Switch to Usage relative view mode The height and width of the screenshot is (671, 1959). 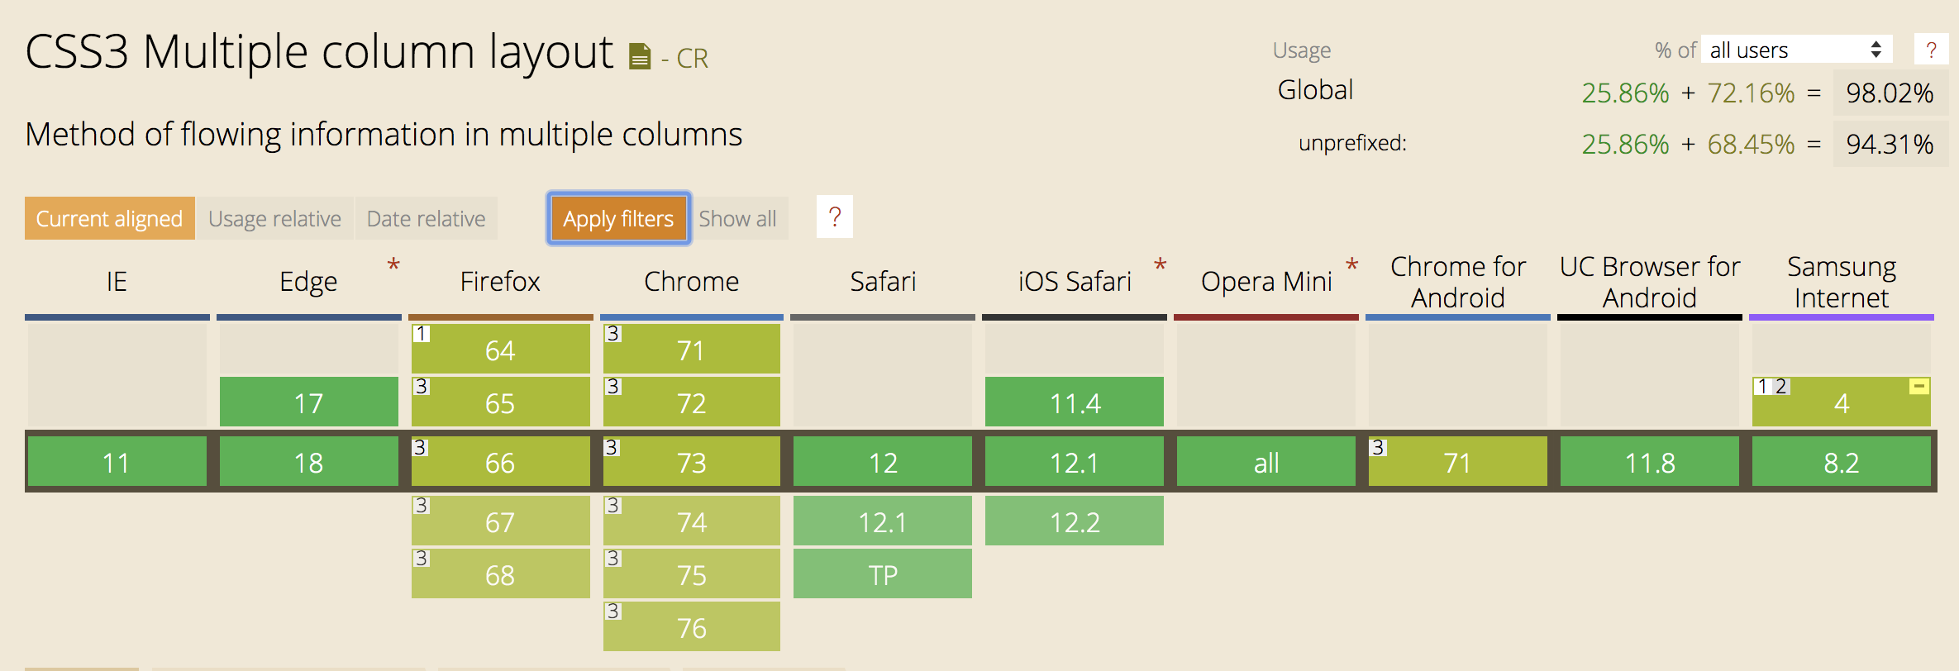pos(274,219)
